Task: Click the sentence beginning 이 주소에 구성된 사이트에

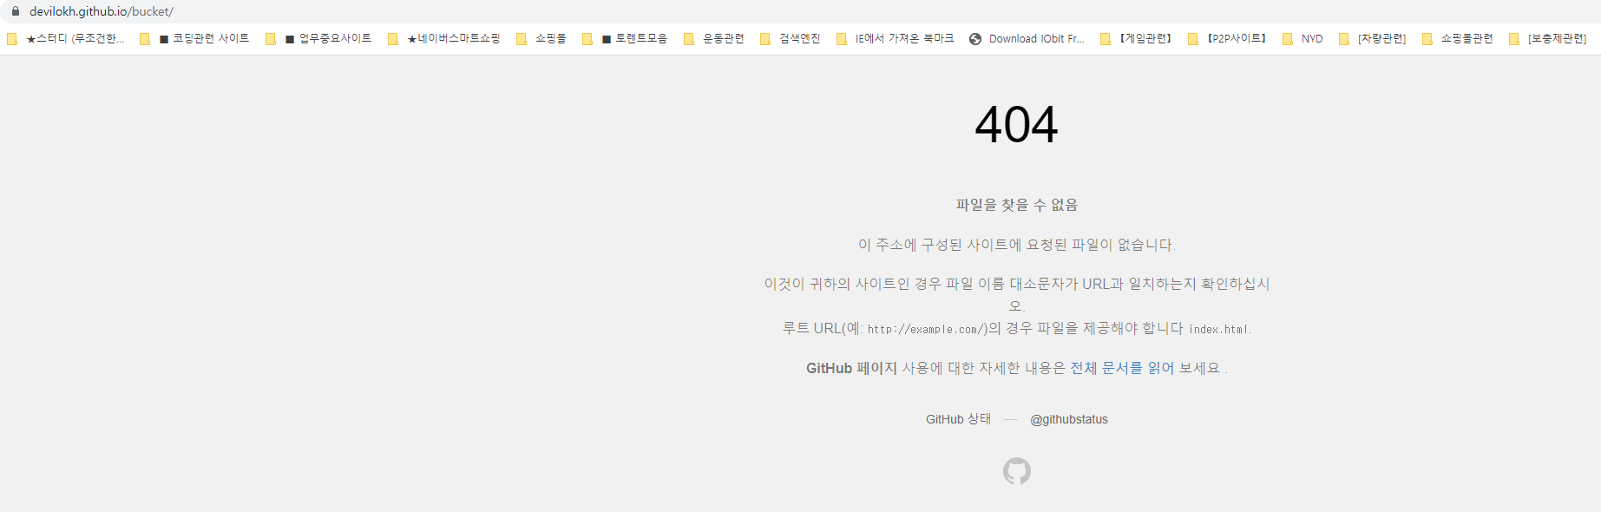Action: pos(1017,245)
